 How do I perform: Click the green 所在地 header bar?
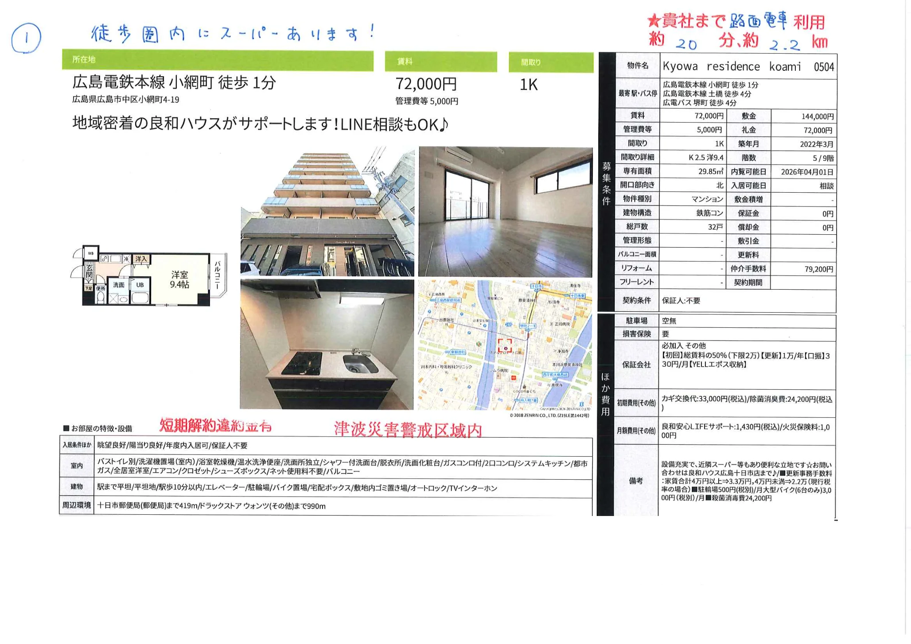[217, 60]
